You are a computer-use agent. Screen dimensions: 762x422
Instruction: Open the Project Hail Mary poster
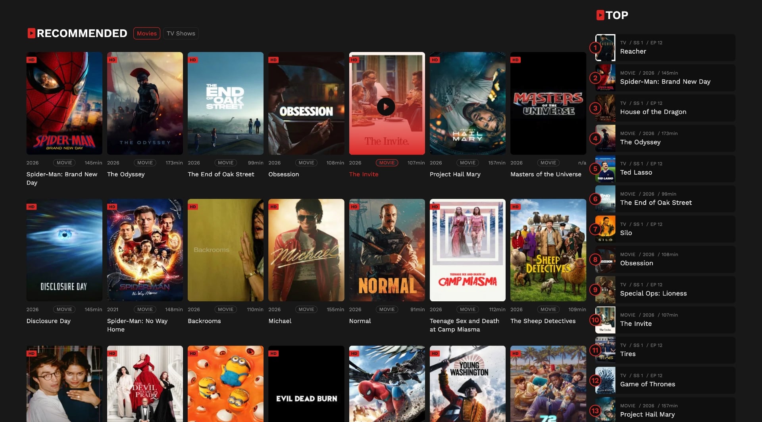click(x=468, y=103)
